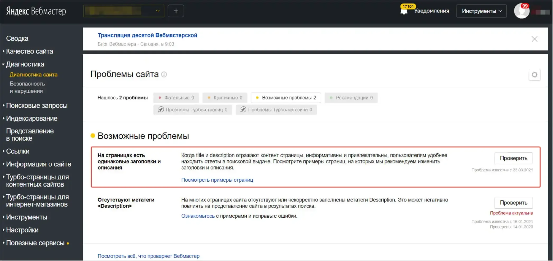The width and height of the screenshot is (553, 261).
Task: Open notifications via the bell icon
Action: coord(404,11)
